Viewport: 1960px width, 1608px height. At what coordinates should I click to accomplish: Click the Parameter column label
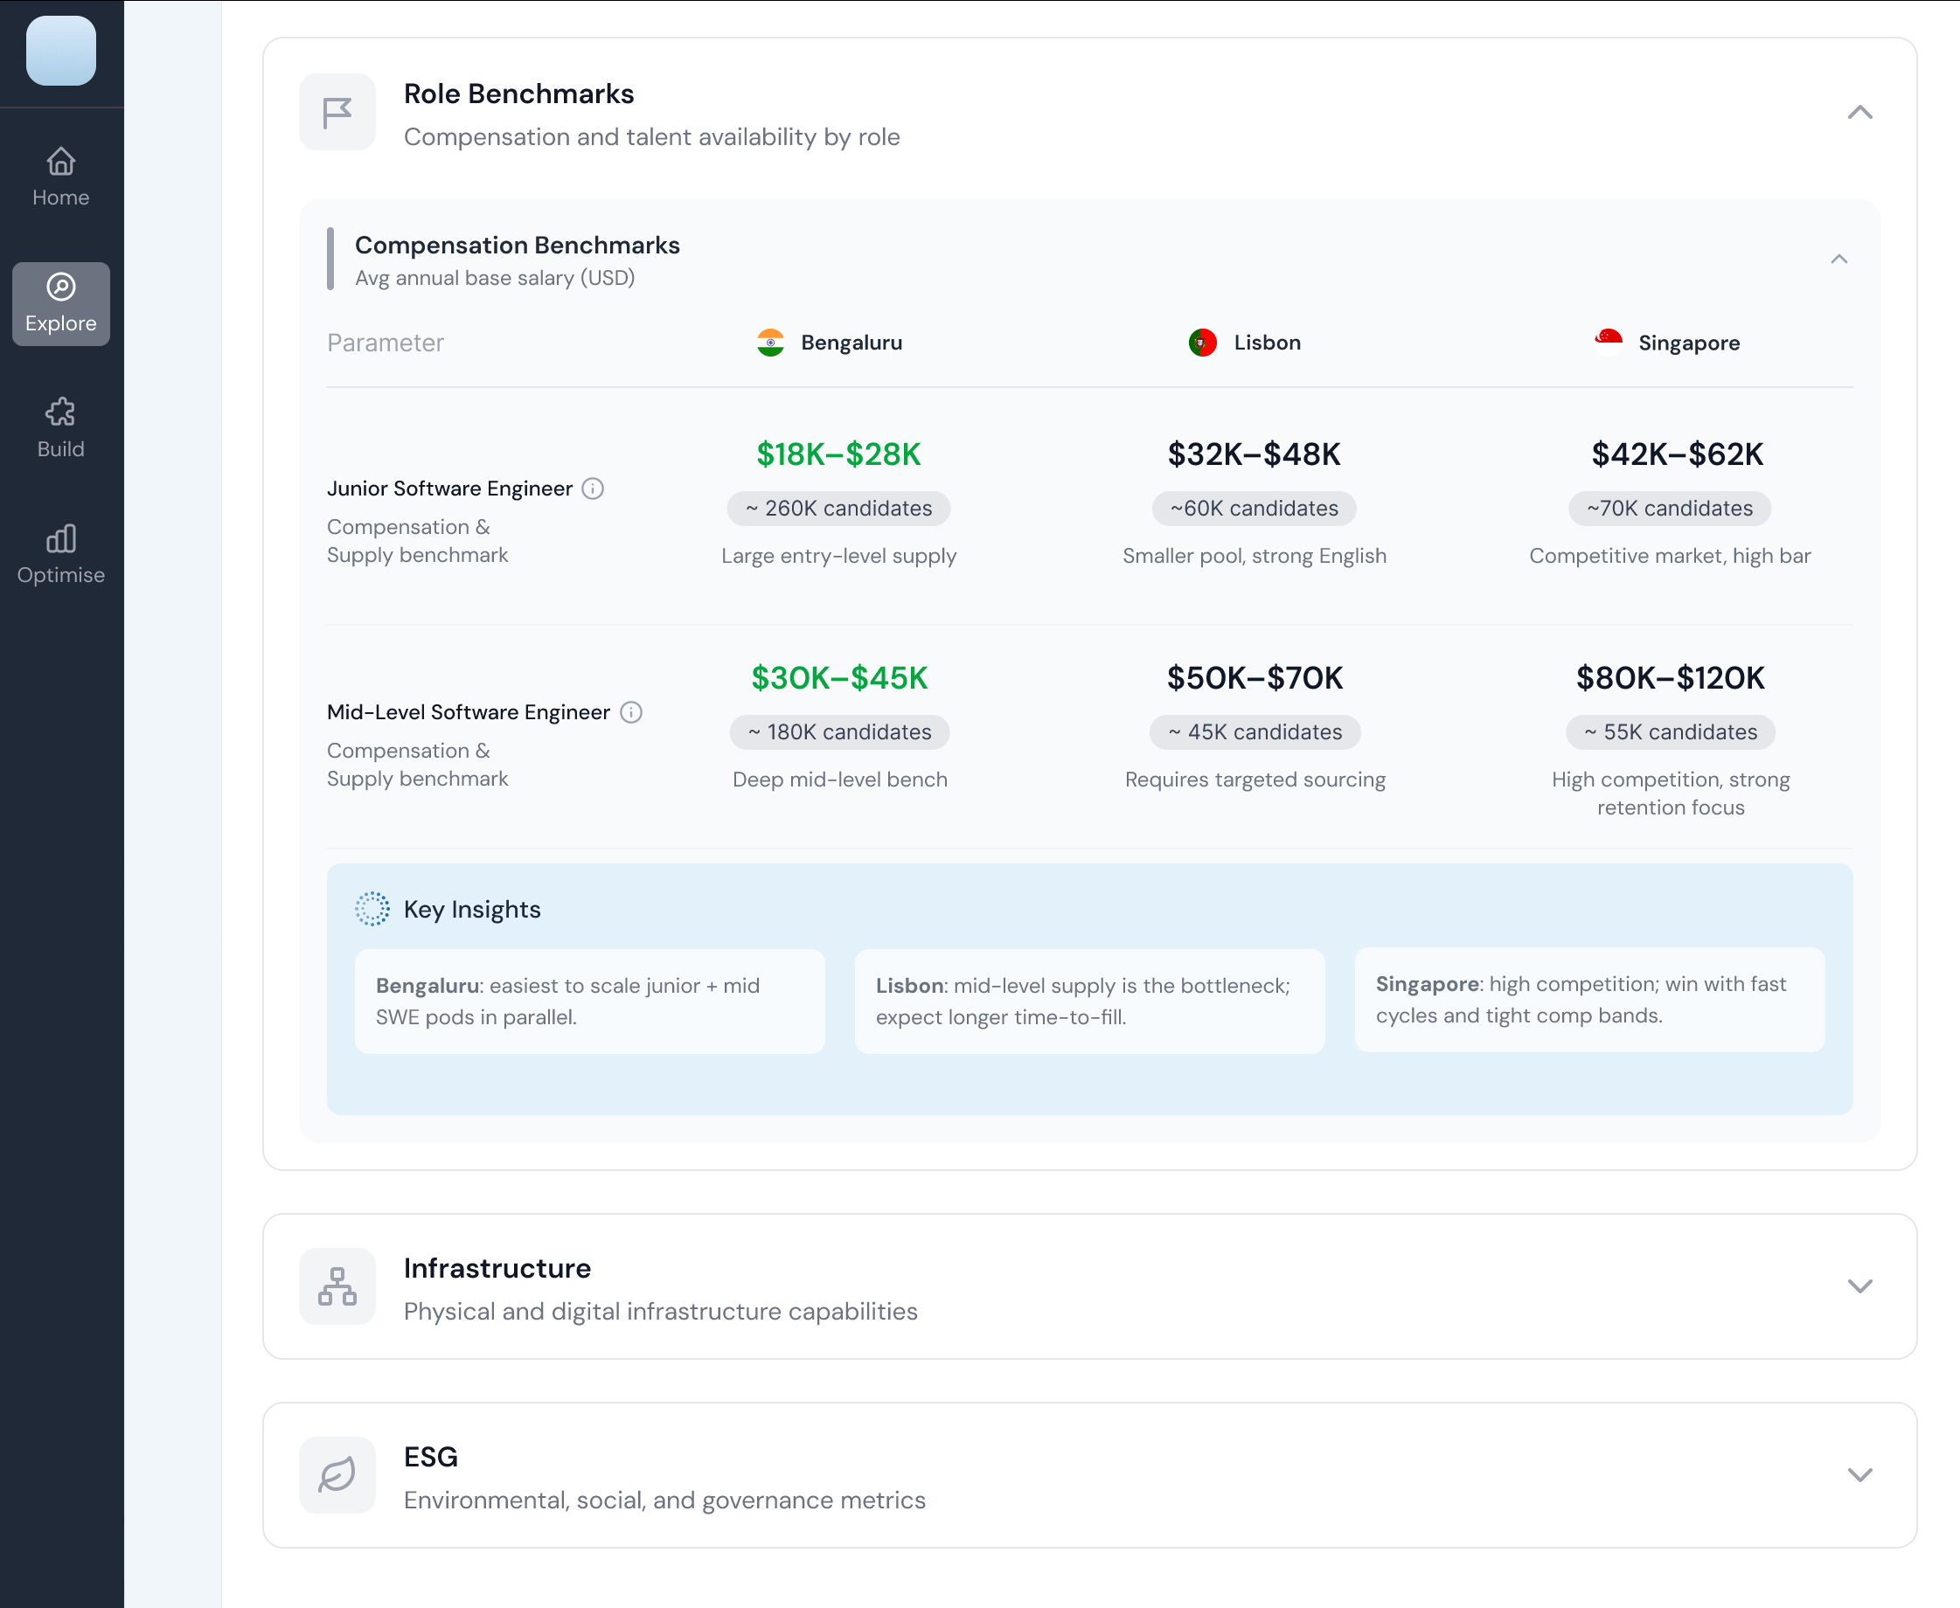click(x=386, y=343)
